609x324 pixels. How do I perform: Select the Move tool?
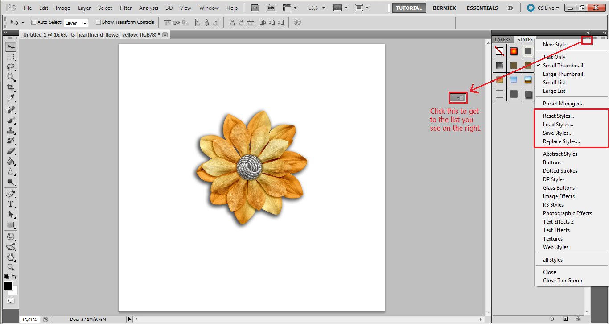click(x=10, y=46)
